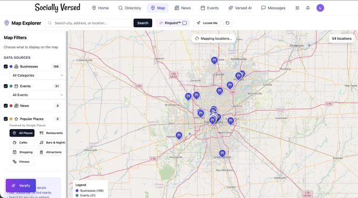Open the user profile avatar
This screenshot has width=358, height=198.
tap(320, 8)
